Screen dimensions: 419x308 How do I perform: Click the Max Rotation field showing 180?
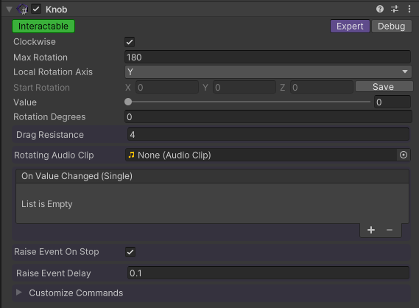(267, 57)
